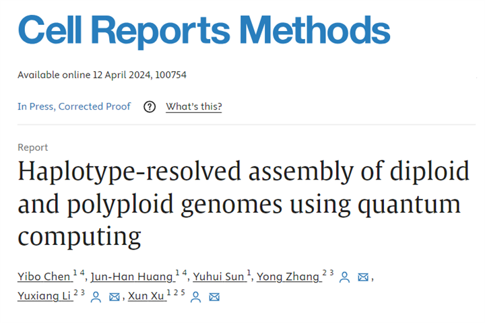
Task: Open Yuxiang Li's author profile icon
Action: pos(96,296)
